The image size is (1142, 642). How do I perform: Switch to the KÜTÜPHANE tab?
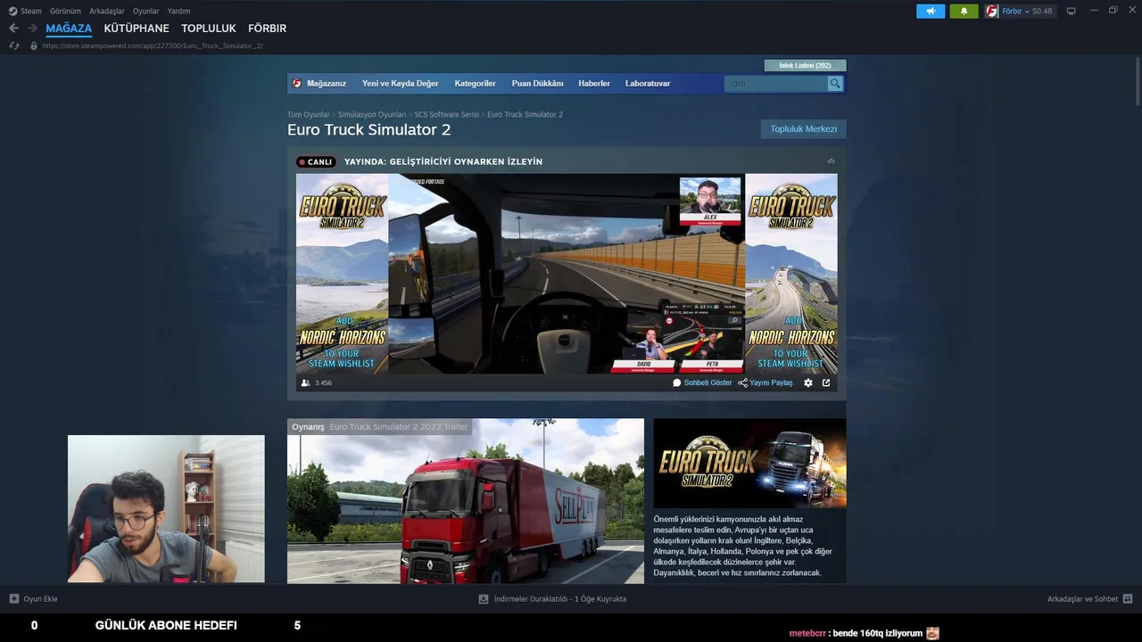point(137,29)
